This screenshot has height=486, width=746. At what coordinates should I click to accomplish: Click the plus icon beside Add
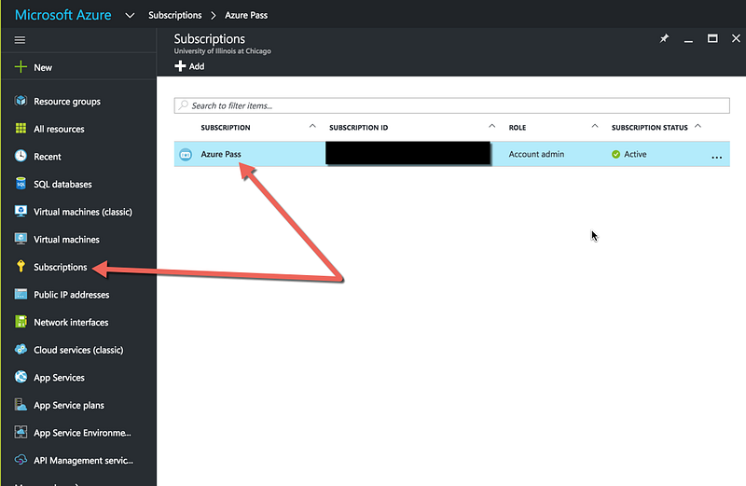tap(180, 66)
